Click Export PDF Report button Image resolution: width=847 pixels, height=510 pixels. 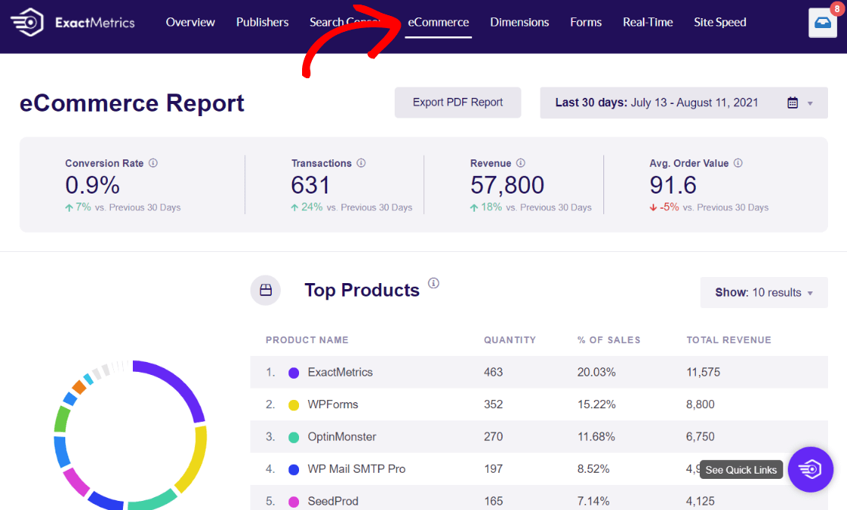pyautogui.click(x=458, y=102)
